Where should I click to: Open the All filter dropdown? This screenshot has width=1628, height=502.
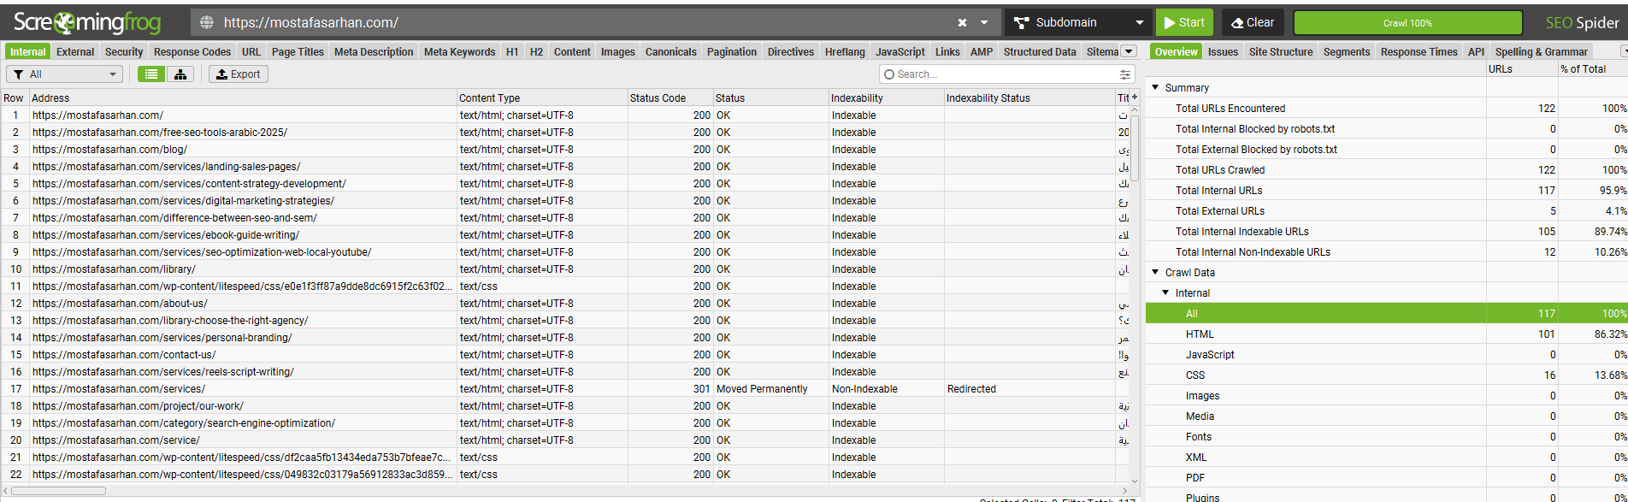tap(66, 74)
